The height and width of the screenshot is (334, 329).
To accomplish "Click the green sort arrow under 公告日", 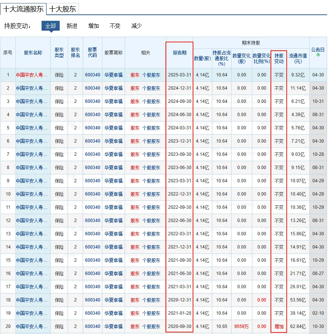I will pyautogui.click(x=318, y=55).
